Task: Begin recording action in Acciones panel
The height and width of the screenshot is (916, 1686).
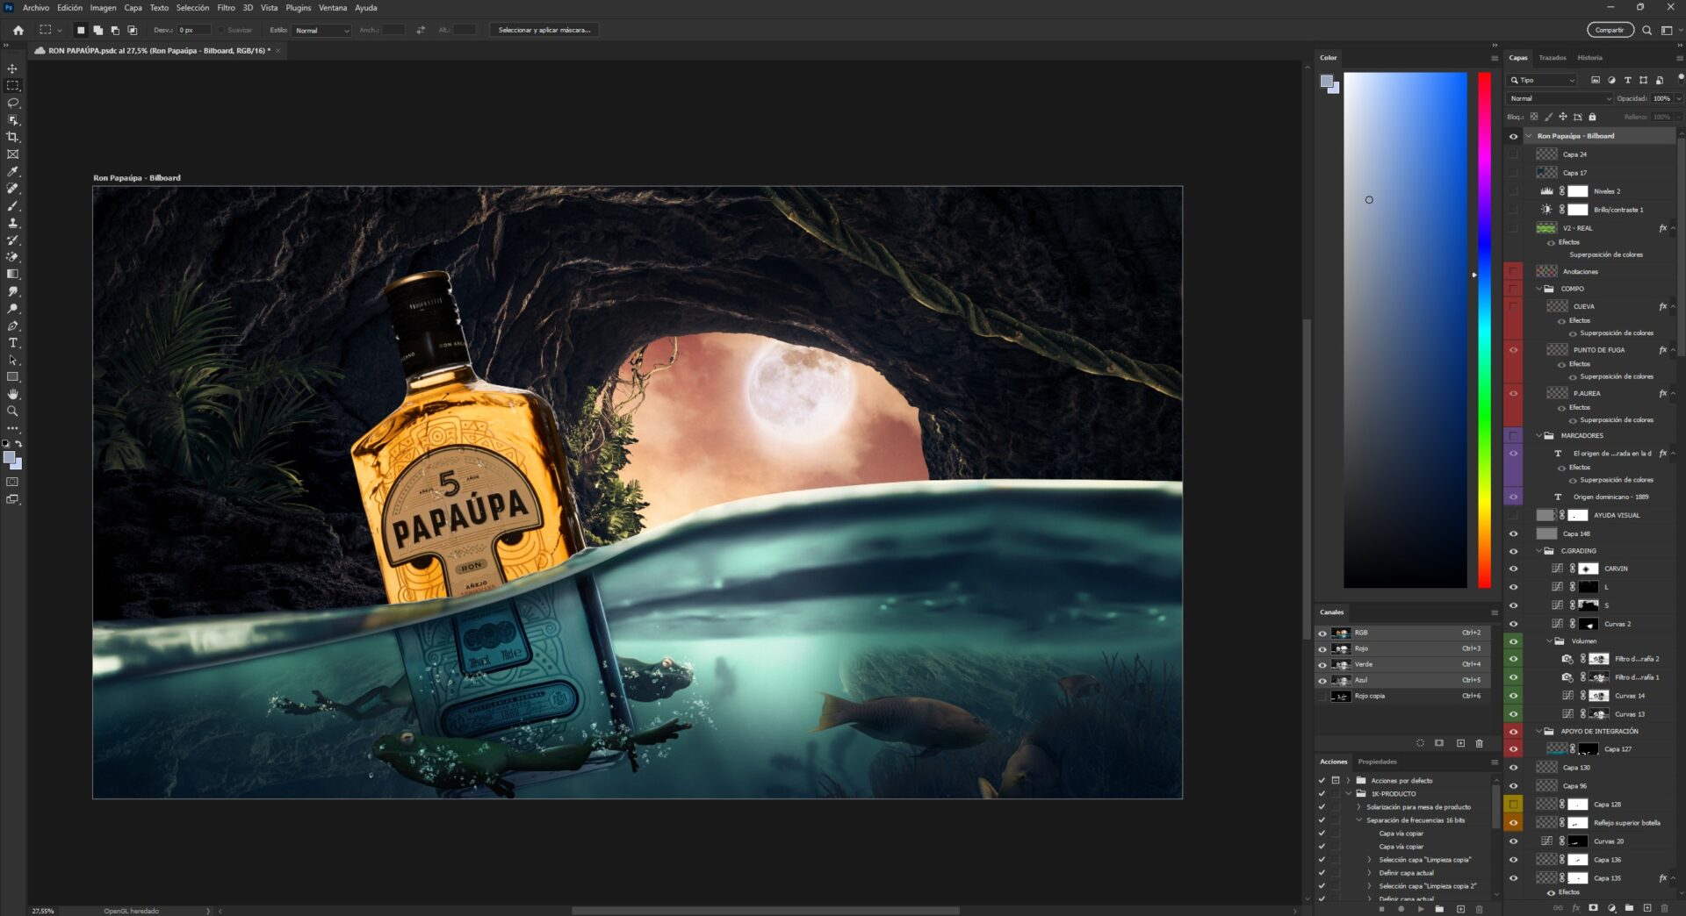Action: [1401, 909]
